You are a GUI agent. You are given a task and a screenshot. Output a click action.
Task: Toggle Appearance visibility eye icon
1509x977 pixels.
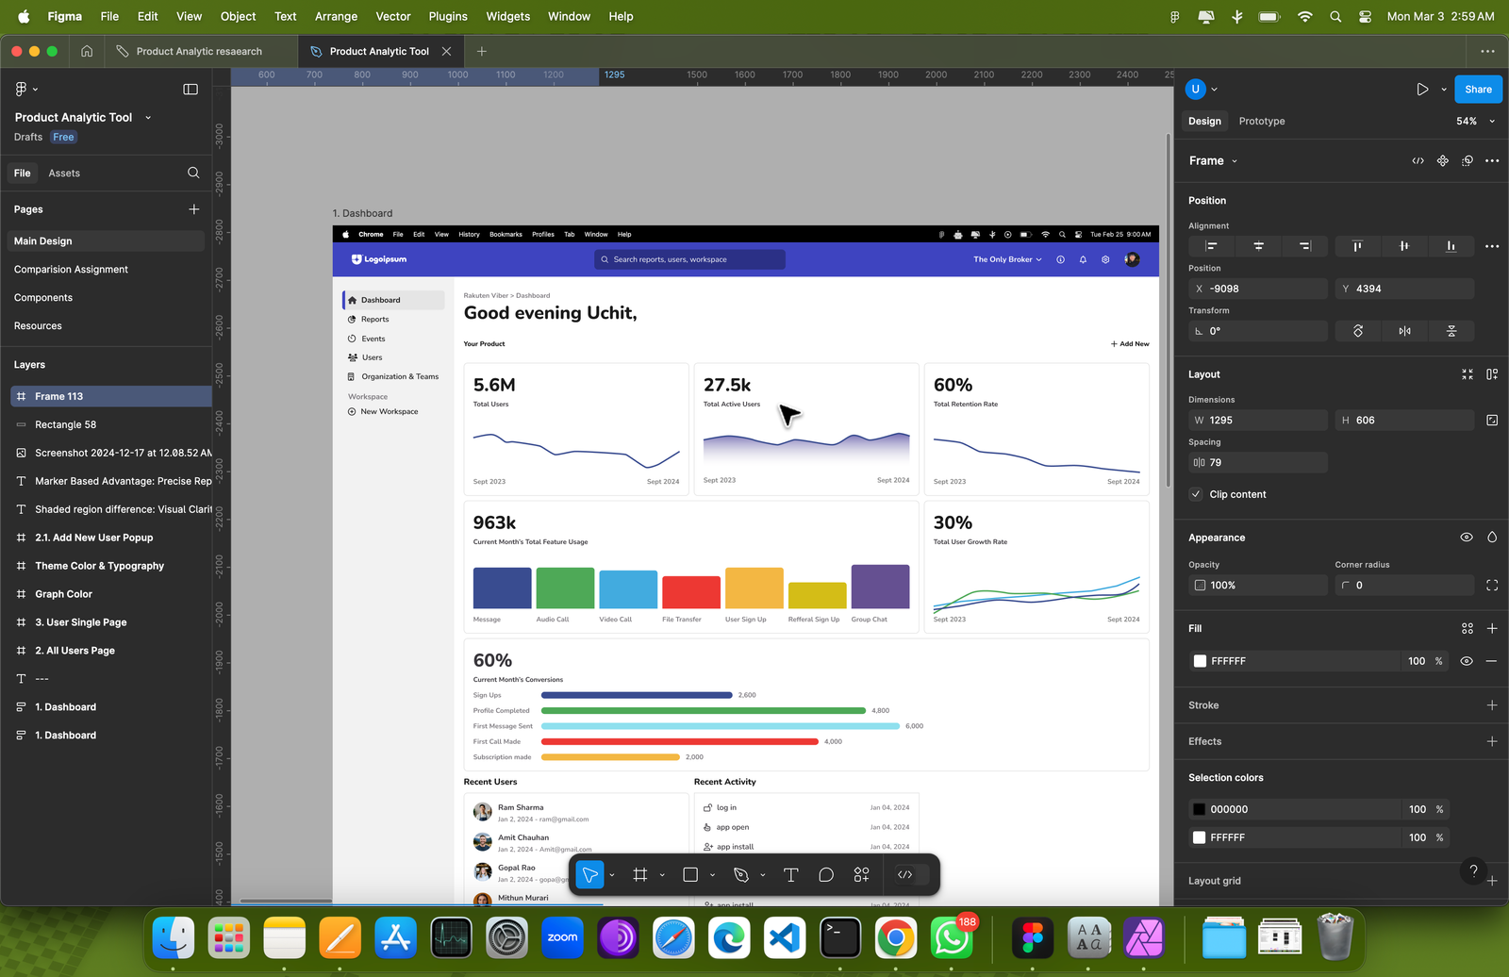coord(1467,538)
